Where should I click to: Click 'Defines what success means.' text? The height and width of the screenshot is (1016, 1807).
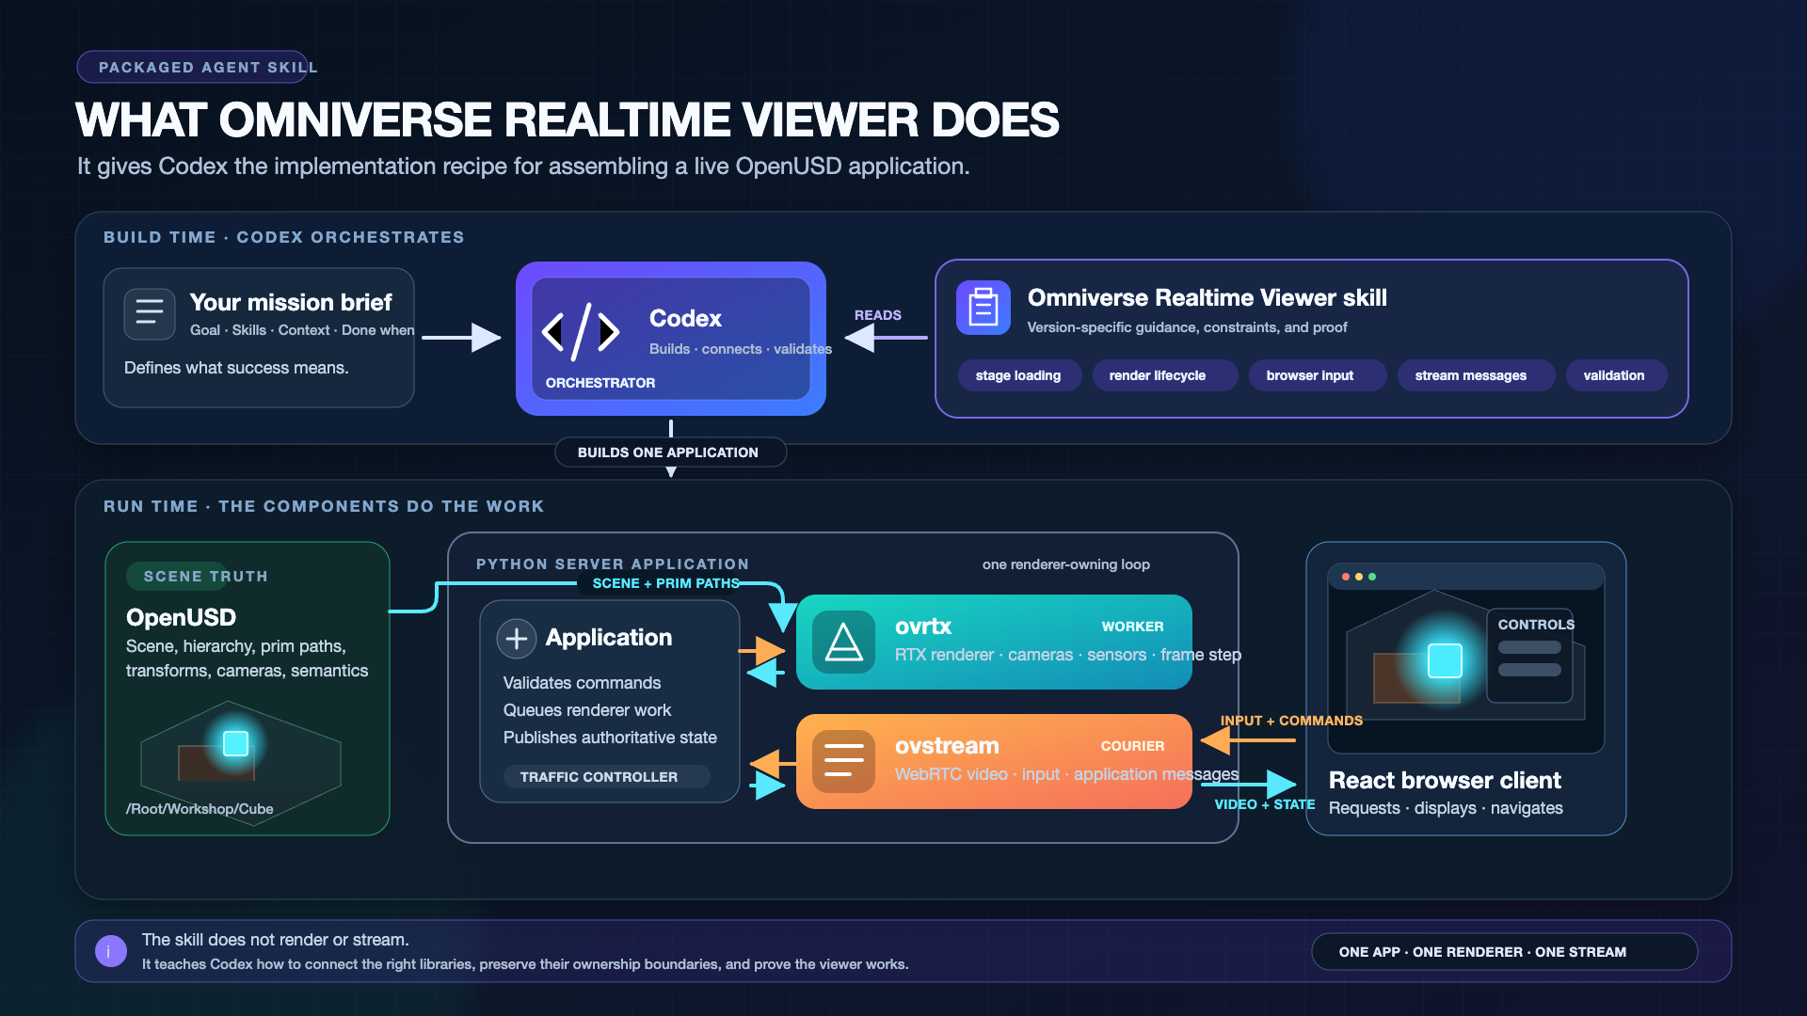pyautogui.click(x=236, y=368)
